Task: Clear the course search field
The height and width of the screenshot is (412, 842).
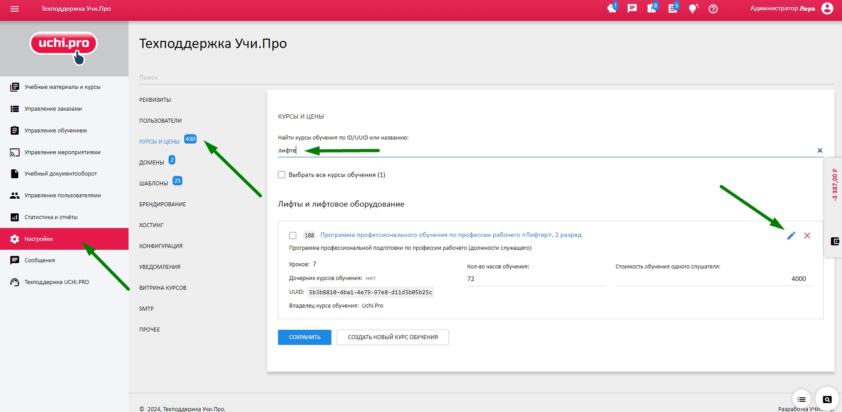Action: [820, 151]
